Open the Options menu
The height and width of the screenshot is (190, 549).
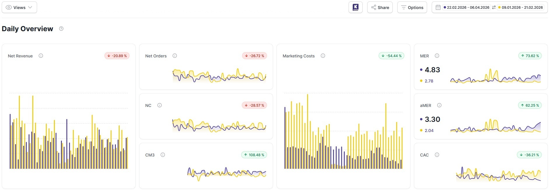point(412,7)
